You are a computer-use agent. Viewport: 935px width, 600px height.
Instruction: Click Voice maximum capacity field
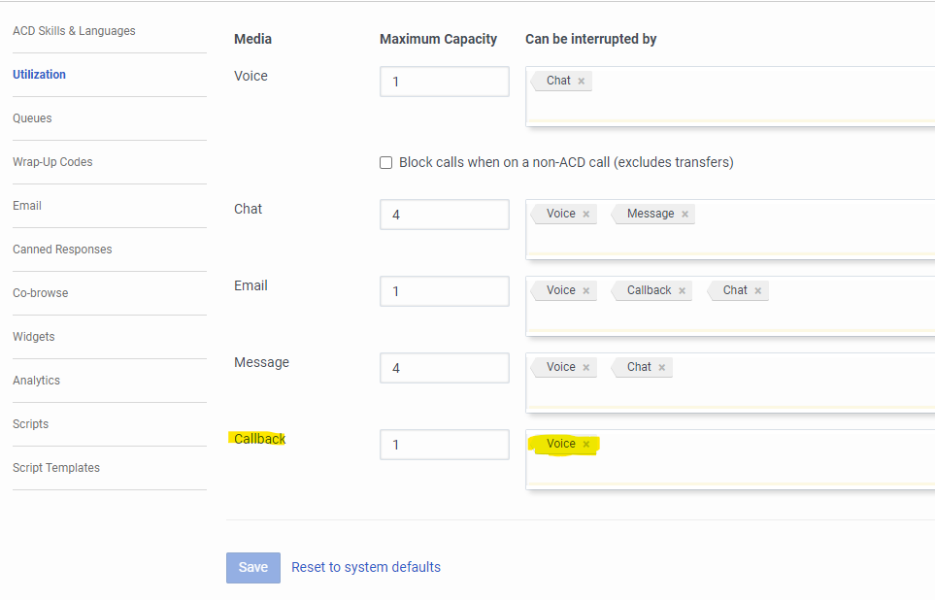click(445, 82)
